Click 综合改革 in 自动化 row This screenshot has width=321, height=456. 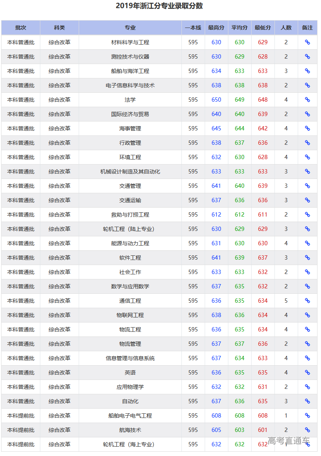click(59, 401)
